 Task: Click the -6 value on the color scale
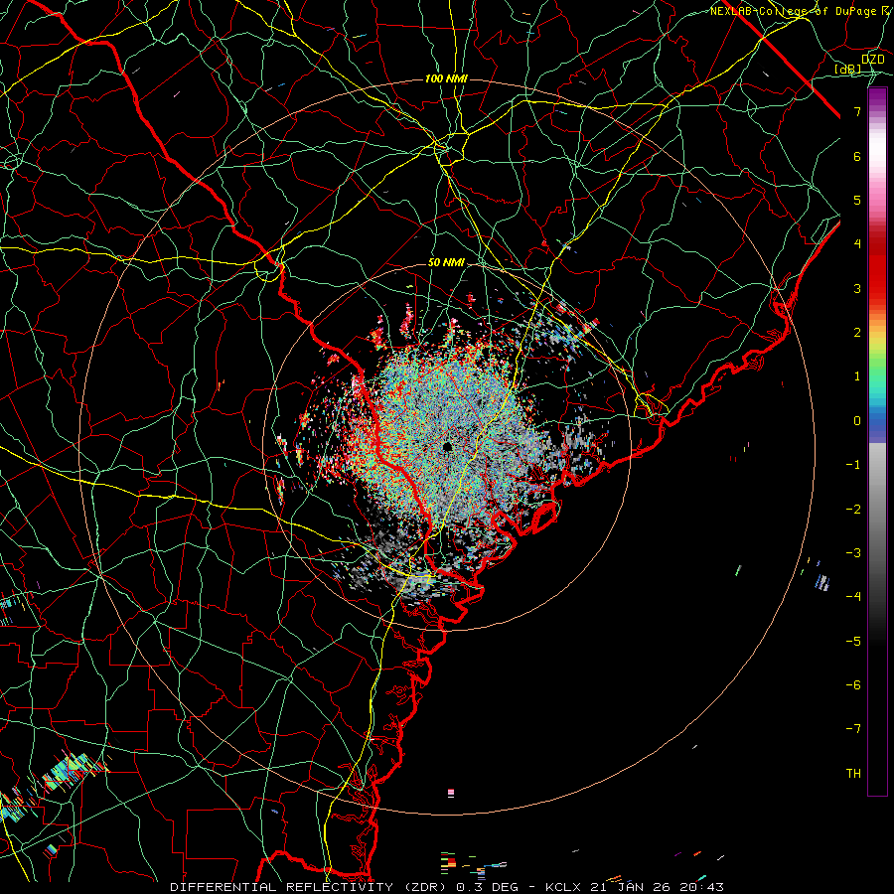854,685
